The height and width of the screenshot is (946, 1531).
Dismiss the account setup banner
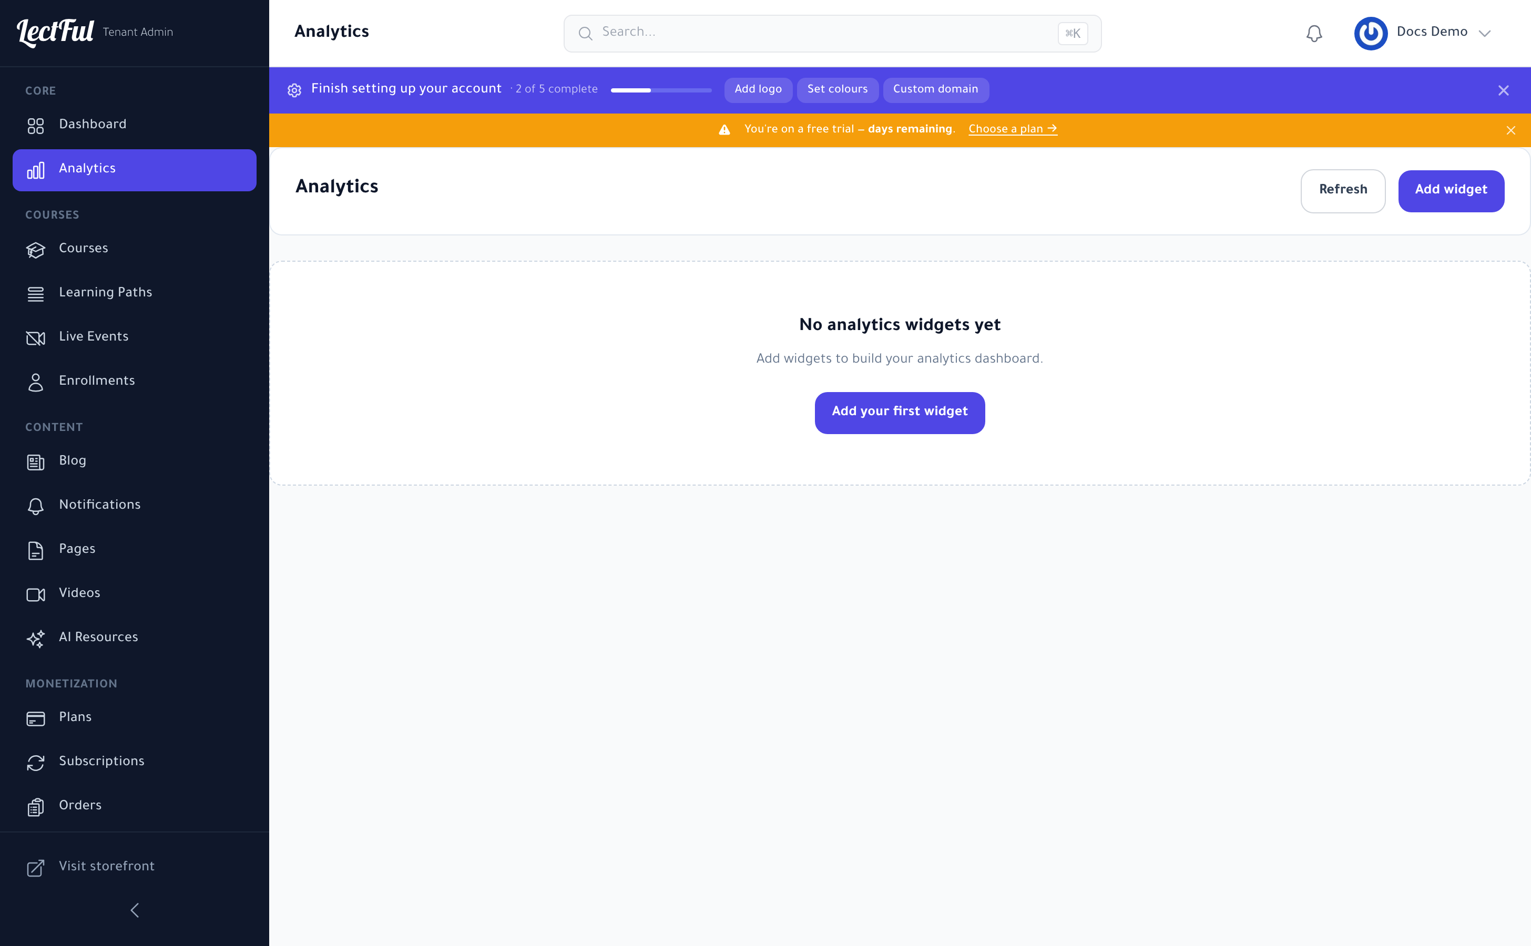pyautogui.click(x=1504, y=90)
